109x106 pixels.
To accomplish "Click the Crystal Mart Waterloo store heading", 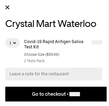I will pos(51,24).
